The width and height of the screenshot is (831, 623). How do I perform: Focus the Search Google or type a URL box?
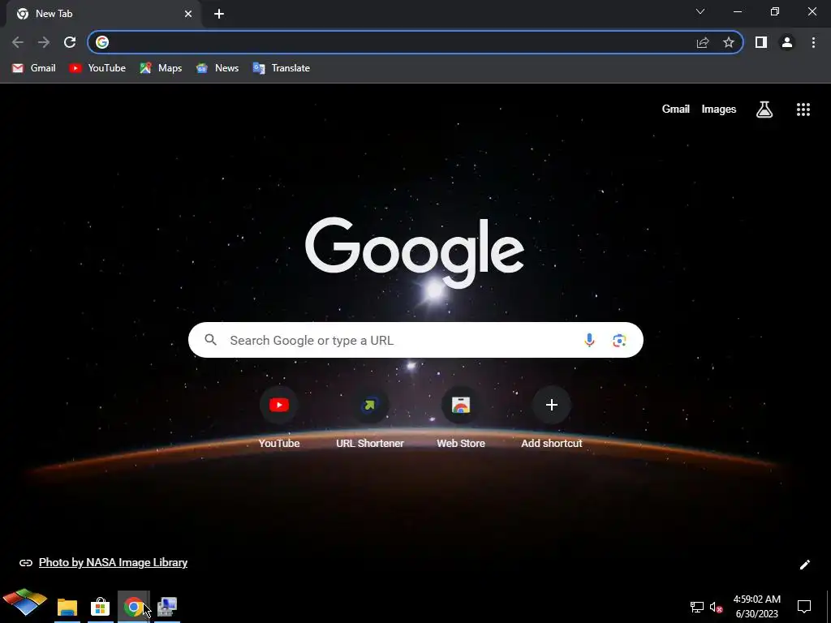[415, 340]
